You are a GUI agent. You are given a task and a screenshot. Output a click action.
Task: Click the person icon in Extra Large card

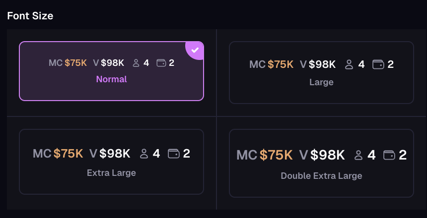coord(144,154)
